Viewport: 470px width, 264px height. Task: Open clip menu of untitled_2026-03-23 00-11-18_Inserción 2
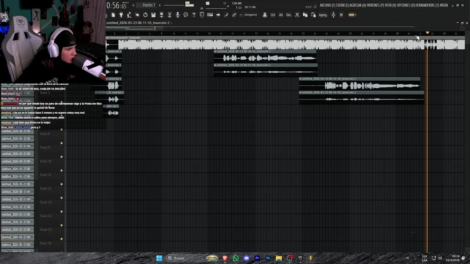coord(216,65)
